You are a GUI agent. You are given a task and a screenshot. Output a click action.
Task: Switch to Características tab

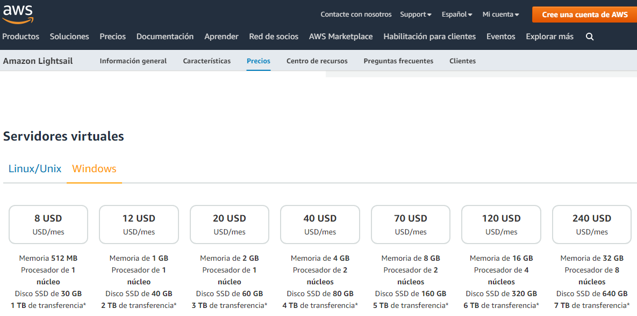[x=207, y=61]
